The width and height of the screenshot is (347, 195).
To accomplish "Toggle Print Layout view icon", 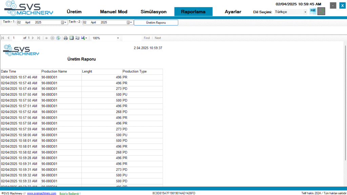I will pos(72,38).
